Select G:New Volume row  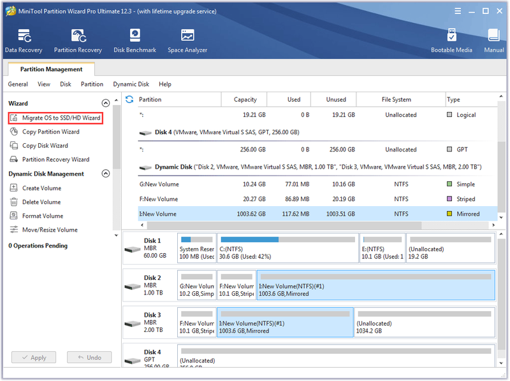pos(317,184)
